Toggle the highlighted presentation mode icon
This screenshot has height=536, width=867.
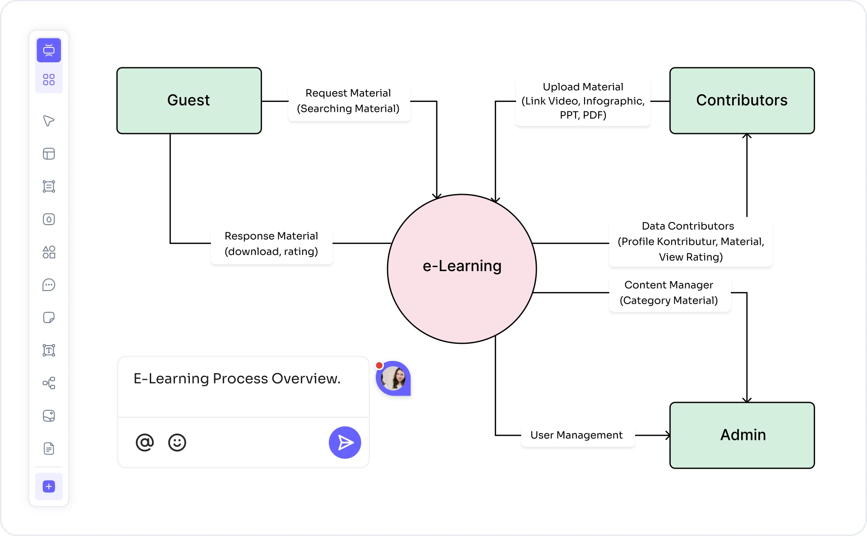tap(49, 50)
